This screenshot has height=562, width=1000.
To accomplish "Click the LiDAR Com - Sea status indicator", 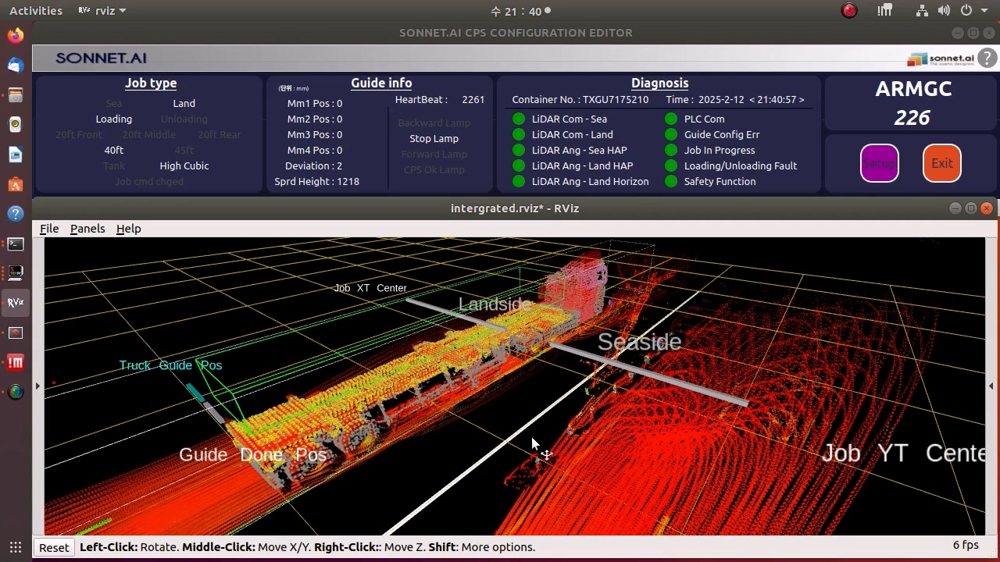I will [518, 119].
